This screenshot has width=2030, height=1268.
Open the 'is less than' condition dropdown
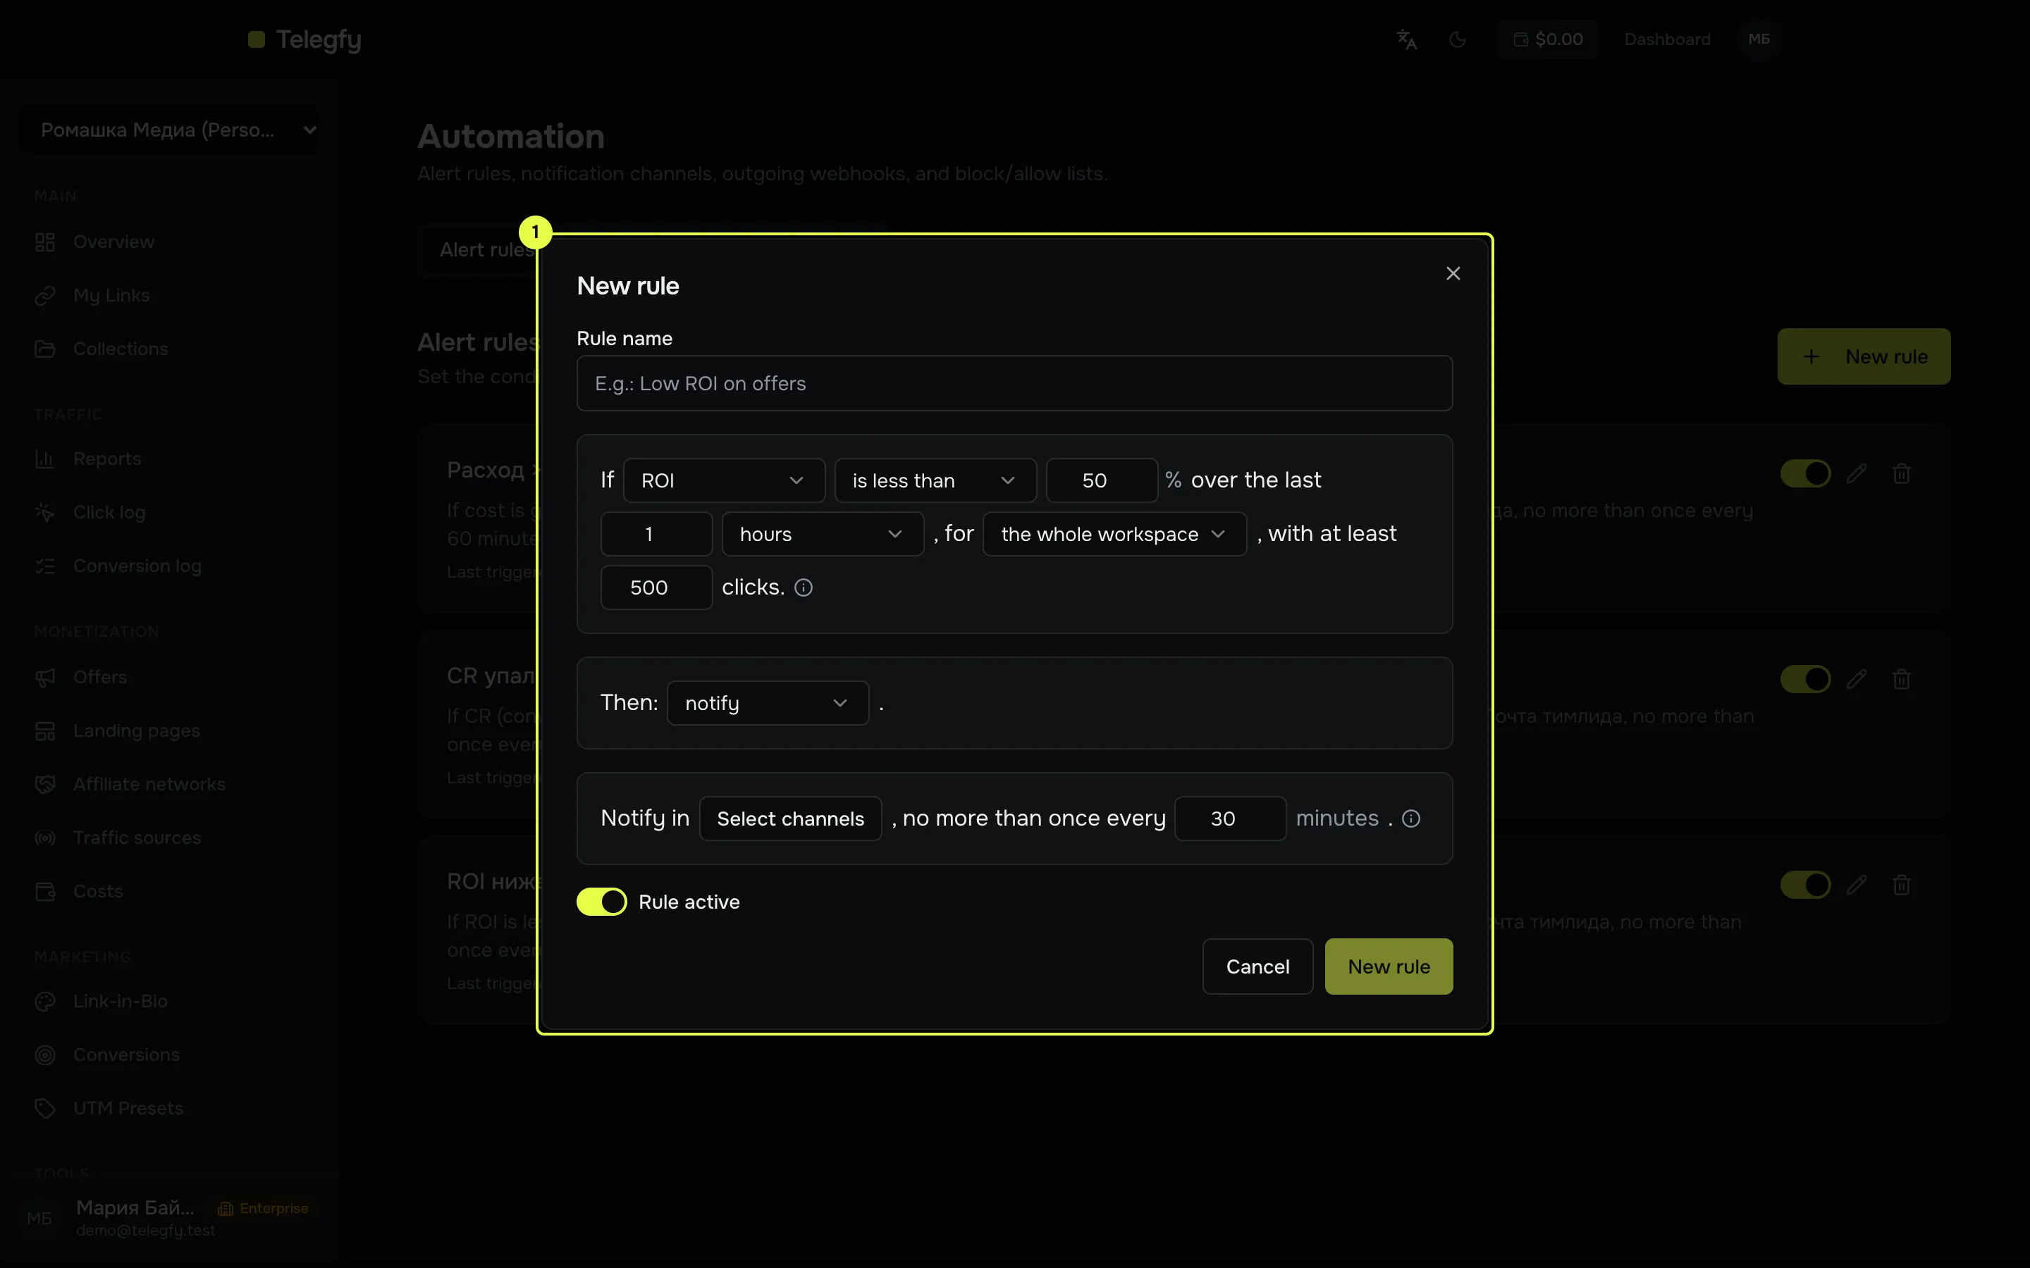click(x=935, y=480)
